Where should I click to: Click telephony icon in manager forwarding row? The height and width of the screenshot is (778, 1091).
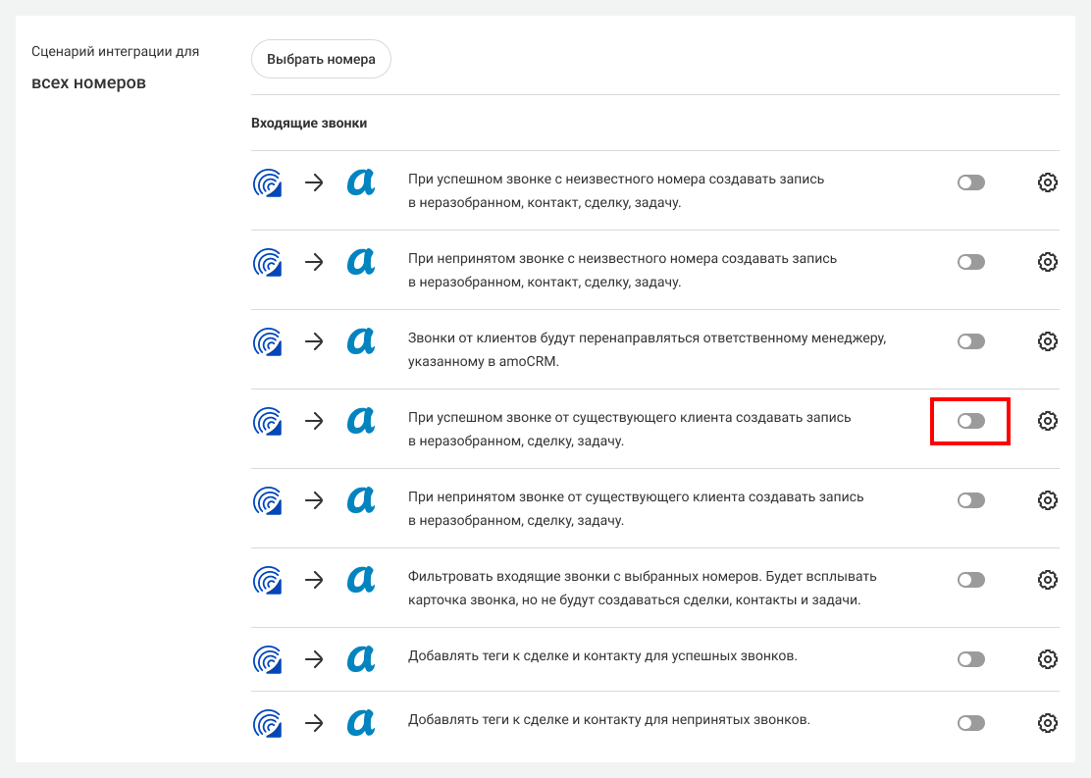pos(267,341)
